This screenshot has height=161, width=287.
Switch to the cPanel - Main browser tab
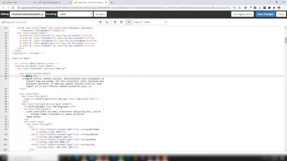tap(17, 3)
